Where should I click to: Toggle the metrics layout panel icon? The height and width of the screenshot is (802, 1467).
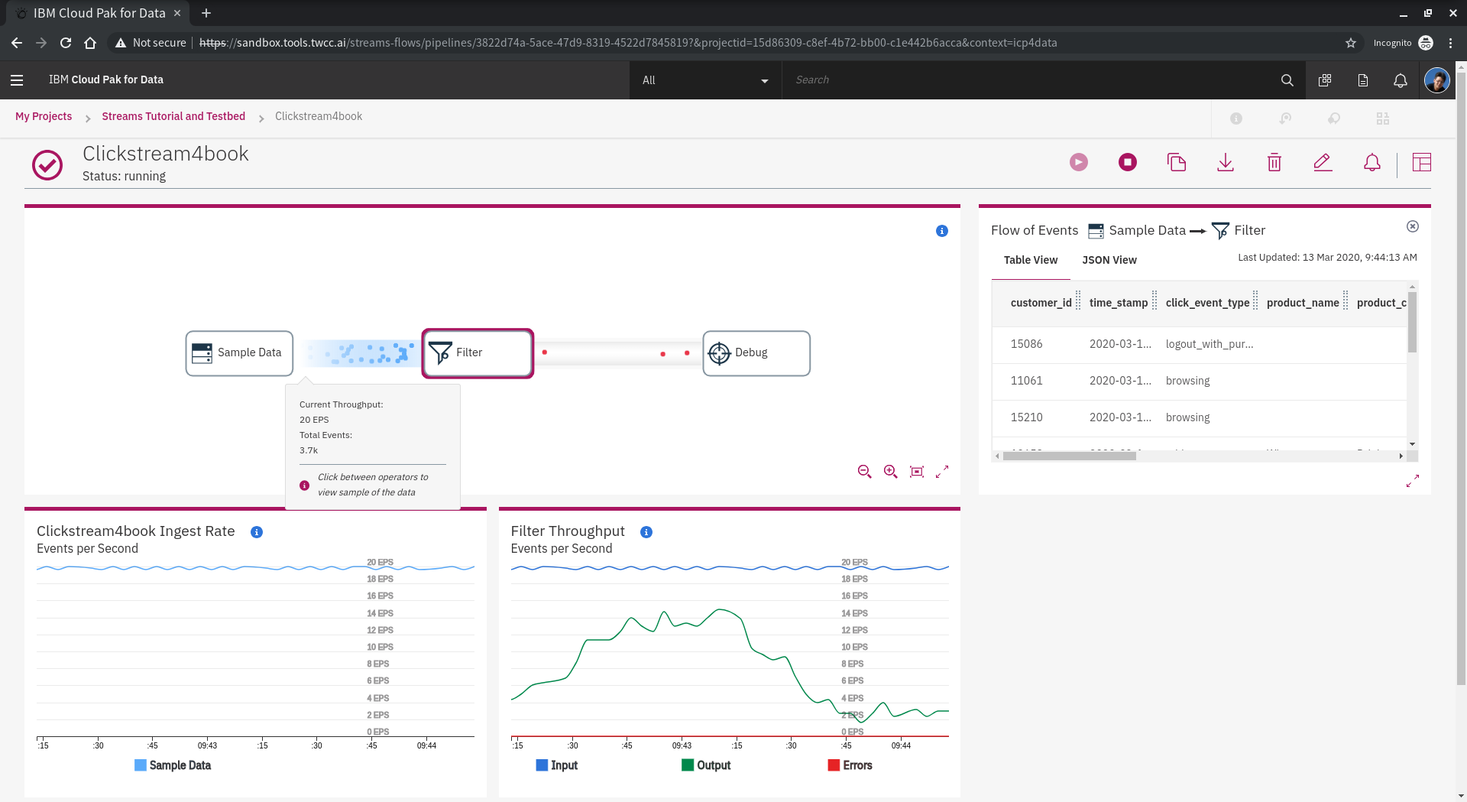click(1421, 162)
